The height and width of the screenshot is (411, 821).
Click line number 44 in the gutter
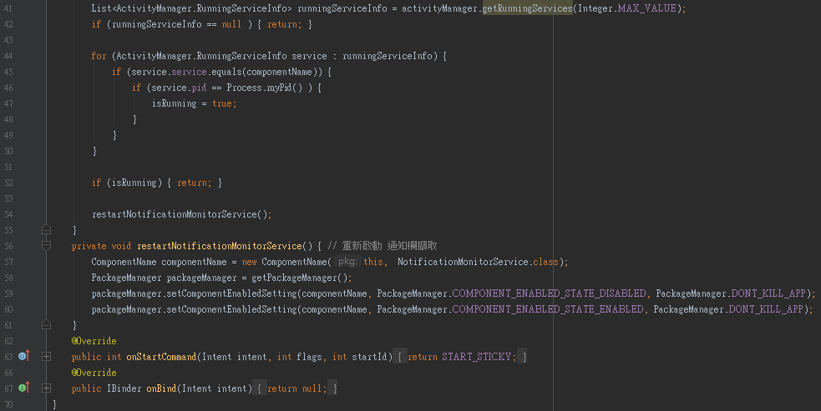click(x=8, y=56)
